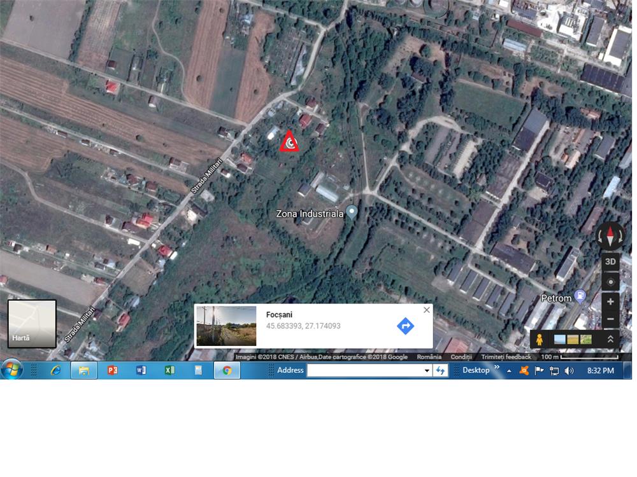The image size is (637, 477).
Task: Reset orientation using the compass icon
Action: click(x=610, y=235)
